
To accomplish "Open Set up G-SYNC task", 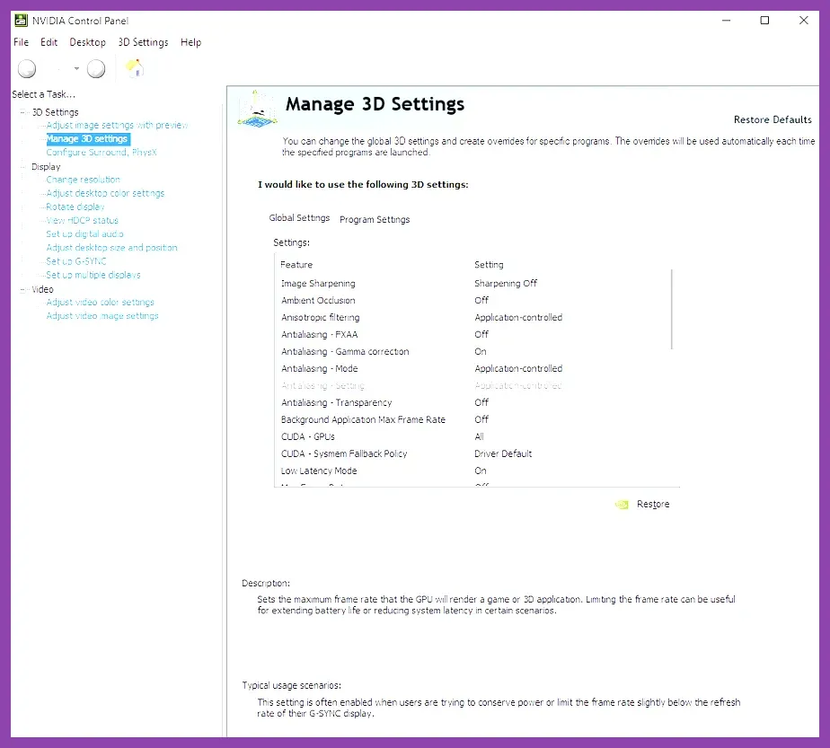I will point(76,261).
